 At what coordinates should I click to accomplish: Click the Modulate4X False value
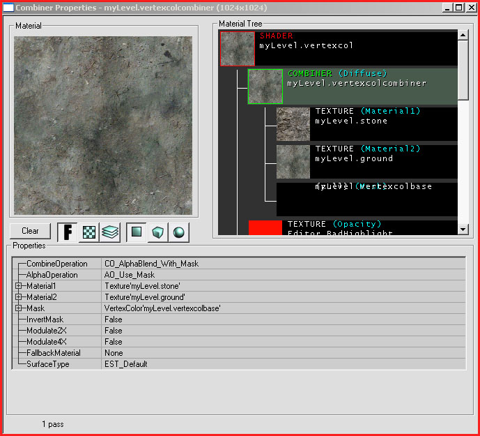[x=114, y=342]
